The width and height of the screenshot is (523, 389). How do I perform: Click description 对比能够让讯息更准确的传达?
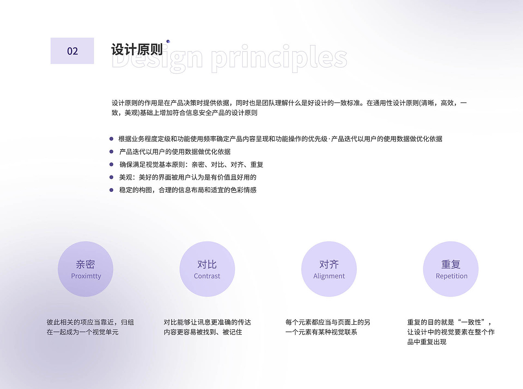pos(208,327)
